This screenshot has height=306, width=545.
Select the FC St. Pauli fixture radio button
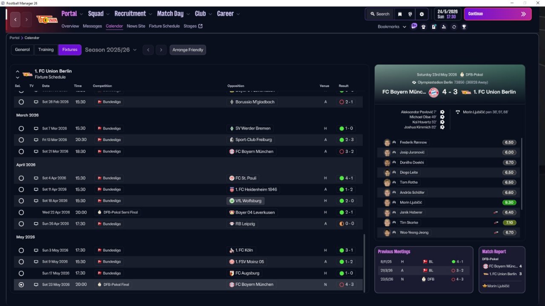point(21,178)
